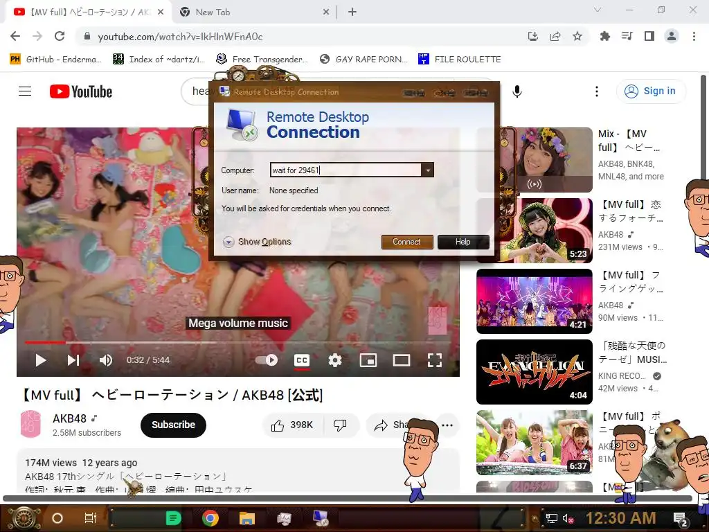
Task: Click the page horizontal scrollbar
Action: [x=348, y=499]
